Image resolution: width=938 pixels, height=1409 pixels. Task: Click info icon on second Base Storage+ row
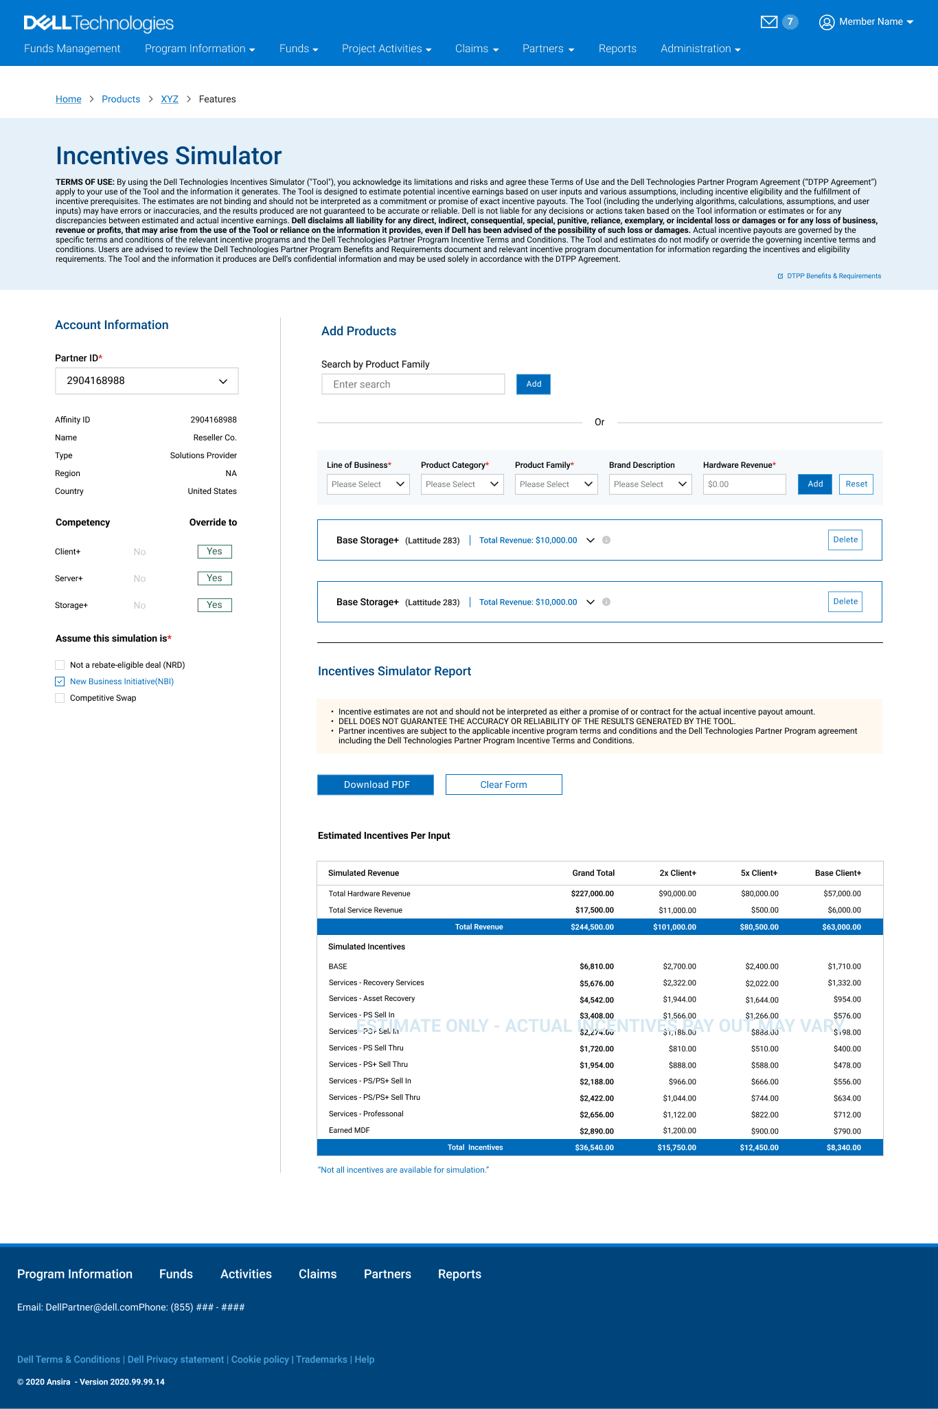(x=606, y=602)
